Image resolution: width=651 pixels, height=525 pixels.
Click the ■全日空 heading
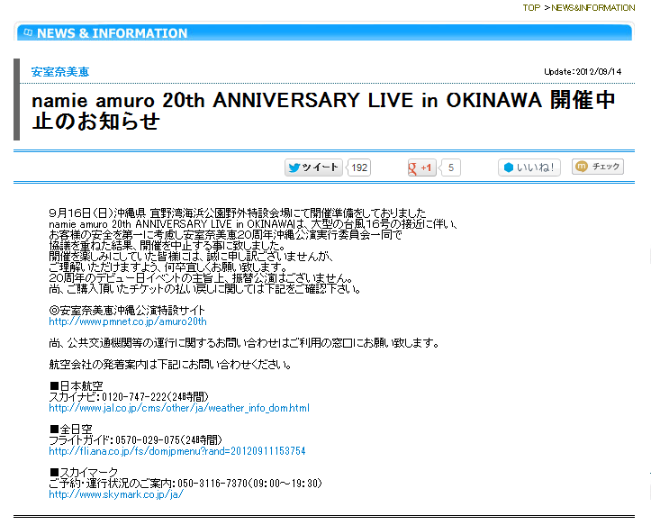click(x=70, y=429)
